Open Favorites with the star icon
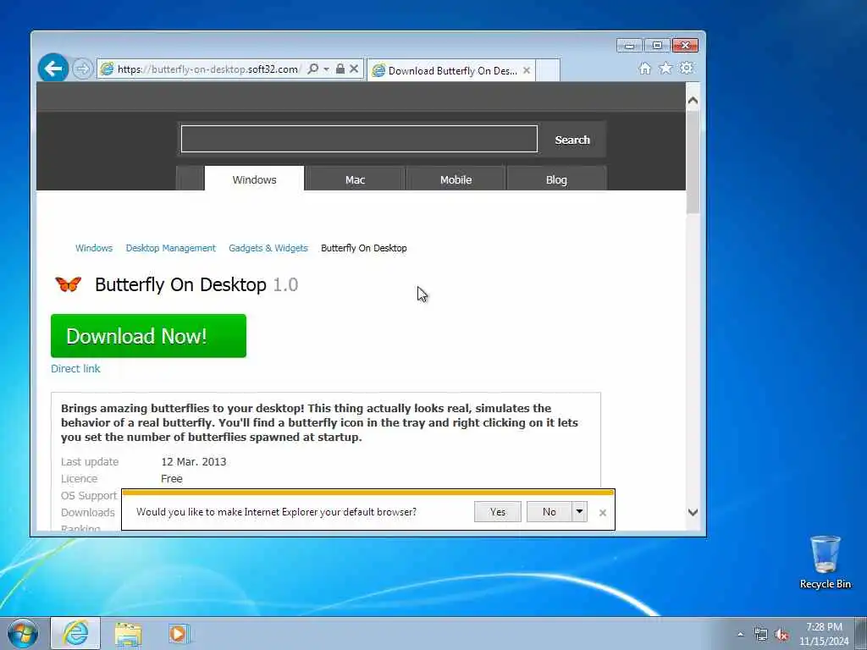867x650 pixels. (665, 68)
